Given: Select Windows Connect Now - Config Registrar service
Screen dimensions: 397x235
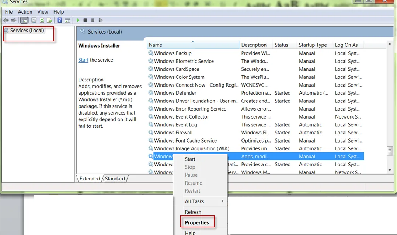Looking at the screenshot, I should [x=196, y=85].
